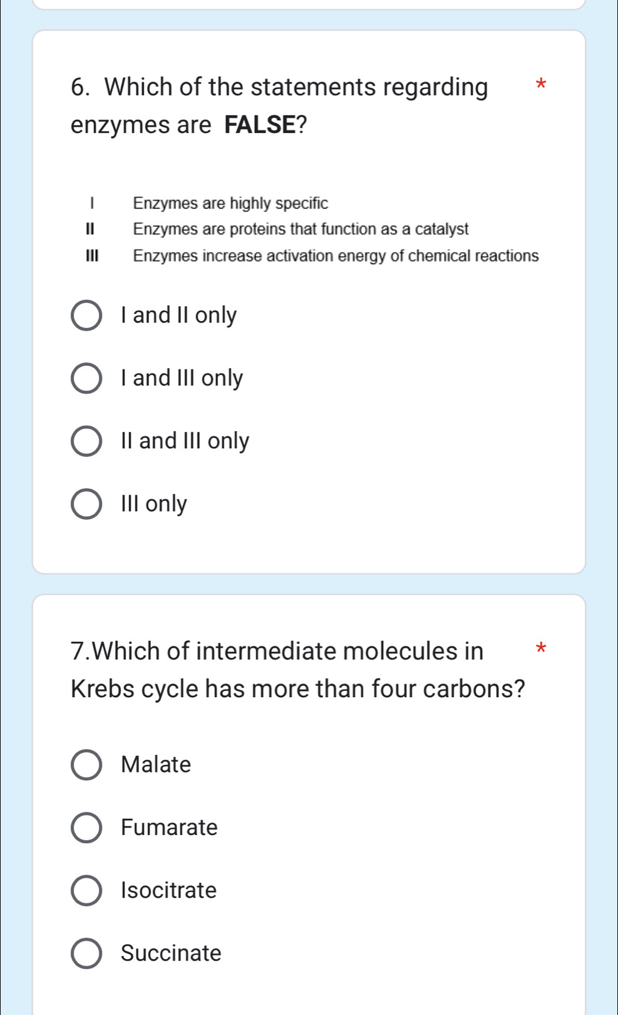Choose the "II and III only" radio button
Screen dimensions: 618x1015
click(86, 440)
